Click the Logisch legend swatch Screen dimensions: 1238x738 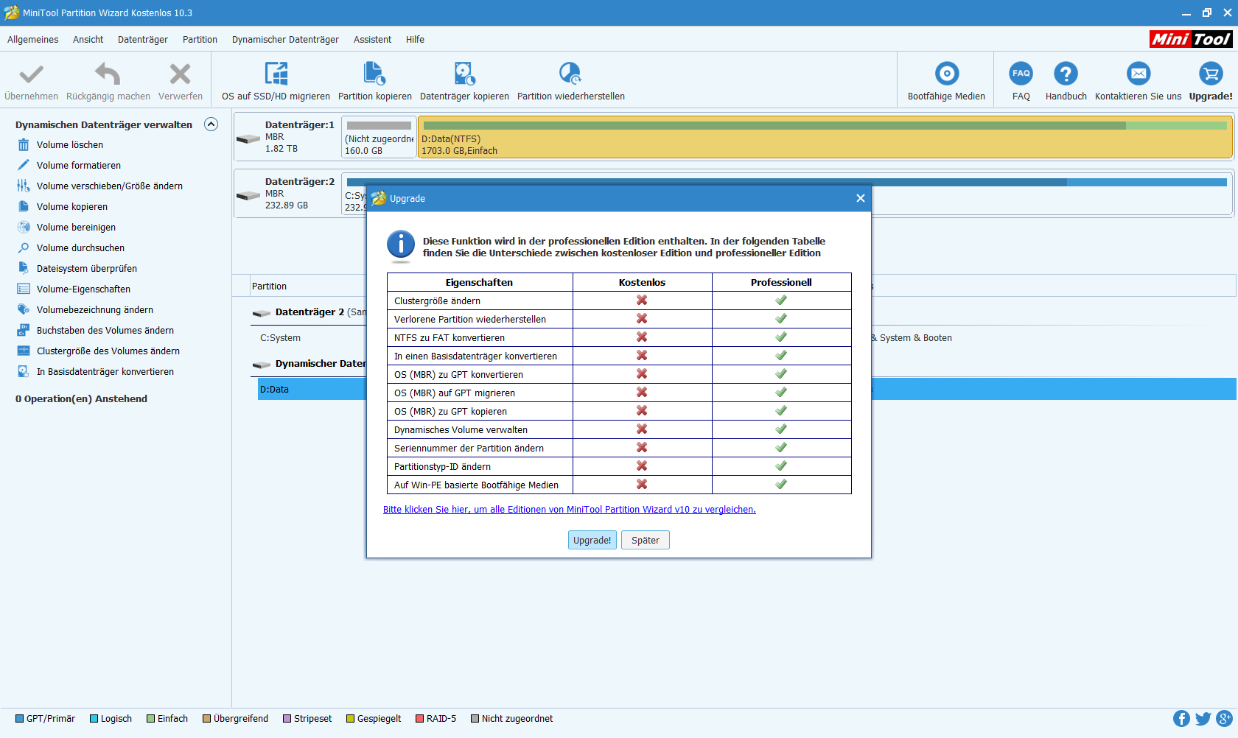tap(94, 719)
